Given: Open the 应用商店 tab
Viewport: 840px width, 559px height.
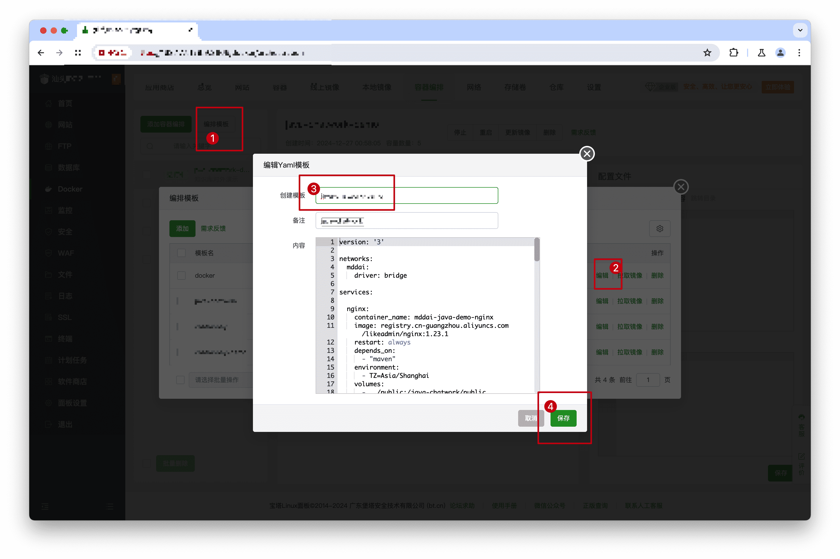Looking at the screenshot, I should (159, 87).
